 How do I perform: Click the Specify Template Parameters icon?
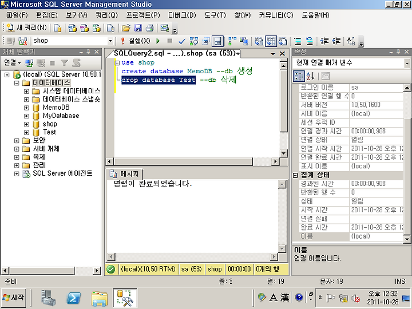351,41
